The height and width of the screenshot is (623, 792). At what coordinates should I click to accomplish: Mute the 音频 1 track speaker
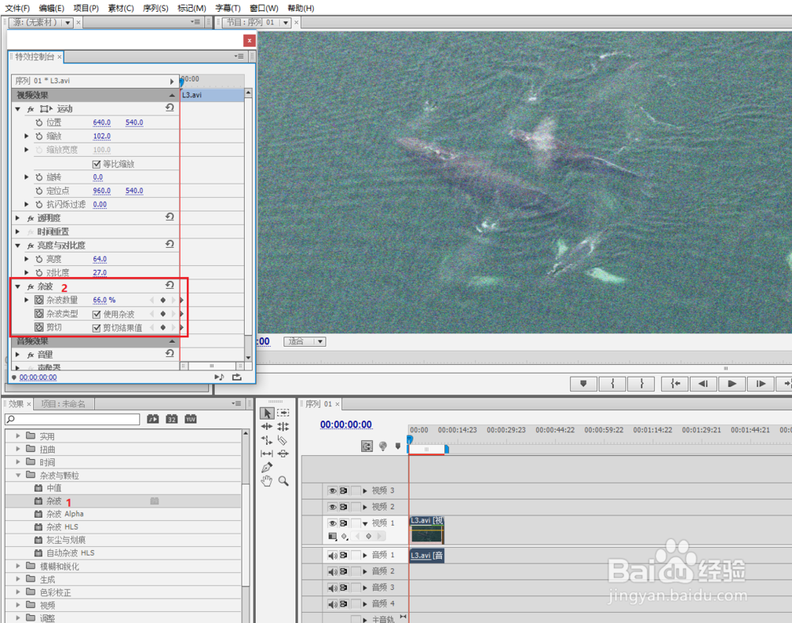click(x=332, y=556)
